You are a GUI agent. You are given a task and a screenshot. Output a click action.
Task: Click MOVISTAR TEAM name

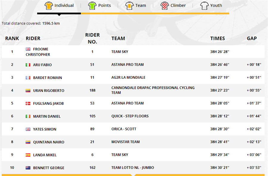pyautogui.click(x=125, y=142)
